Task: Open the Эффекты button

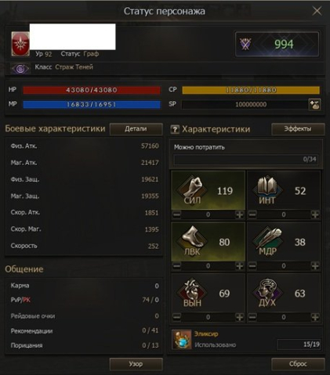Action: pos(298,129)
